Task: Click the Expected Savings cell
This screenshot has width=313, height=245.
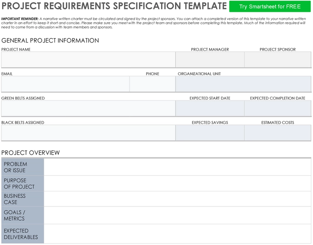Action: coord(210,133)
